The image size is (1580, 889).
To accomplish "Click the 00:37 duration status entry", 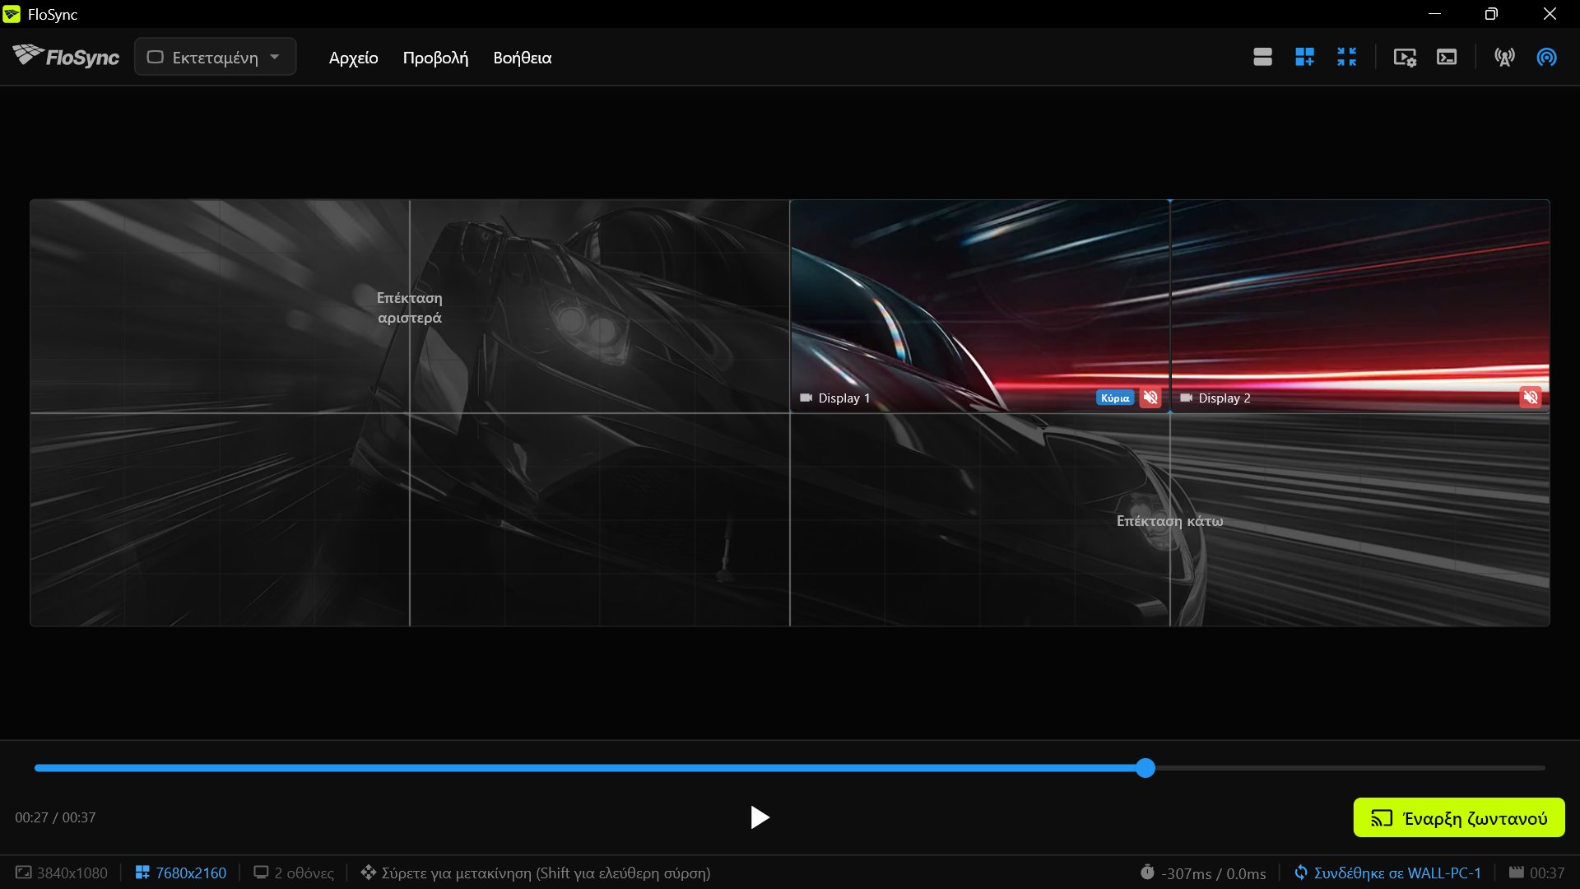I will [1536, 873].
